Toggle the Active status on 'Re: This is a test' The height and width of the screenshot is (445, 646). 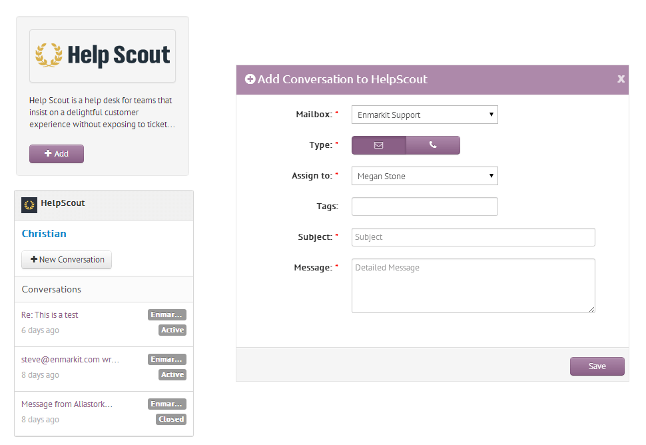[x=172, y=330]
